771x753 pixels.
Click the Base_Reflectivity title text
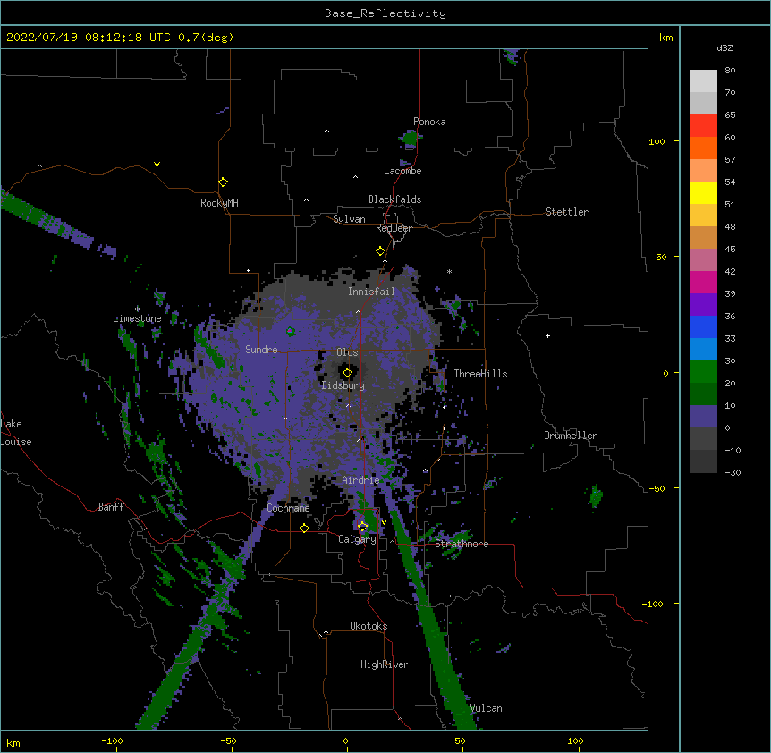[x=385, y=13]
